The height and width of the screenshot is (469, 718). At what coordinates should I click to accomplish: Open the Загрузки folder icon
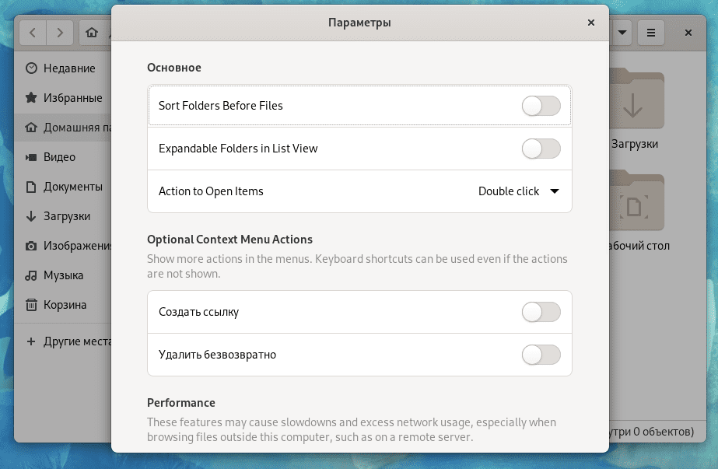coord(634,101)
